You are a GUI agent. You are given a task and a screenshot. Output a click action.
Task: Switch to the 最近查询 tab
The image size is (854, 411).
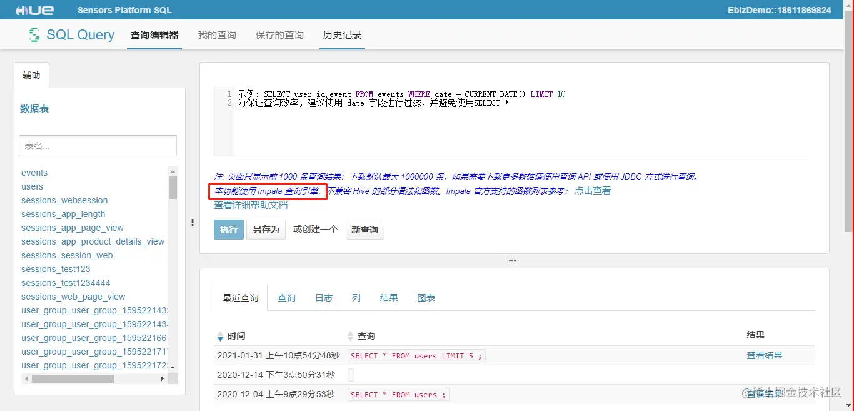tap(241, 298)
